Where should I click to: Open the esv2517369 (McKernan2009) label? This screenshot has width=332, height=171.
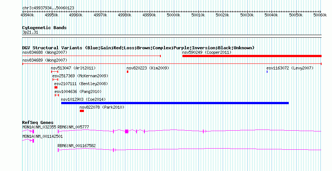pyautogui.click(x=80, y=76)
